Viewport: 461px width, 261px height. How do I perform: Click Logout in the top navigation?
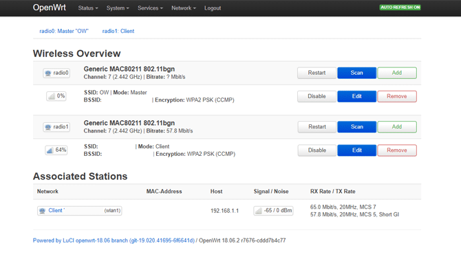click(213, 8)
